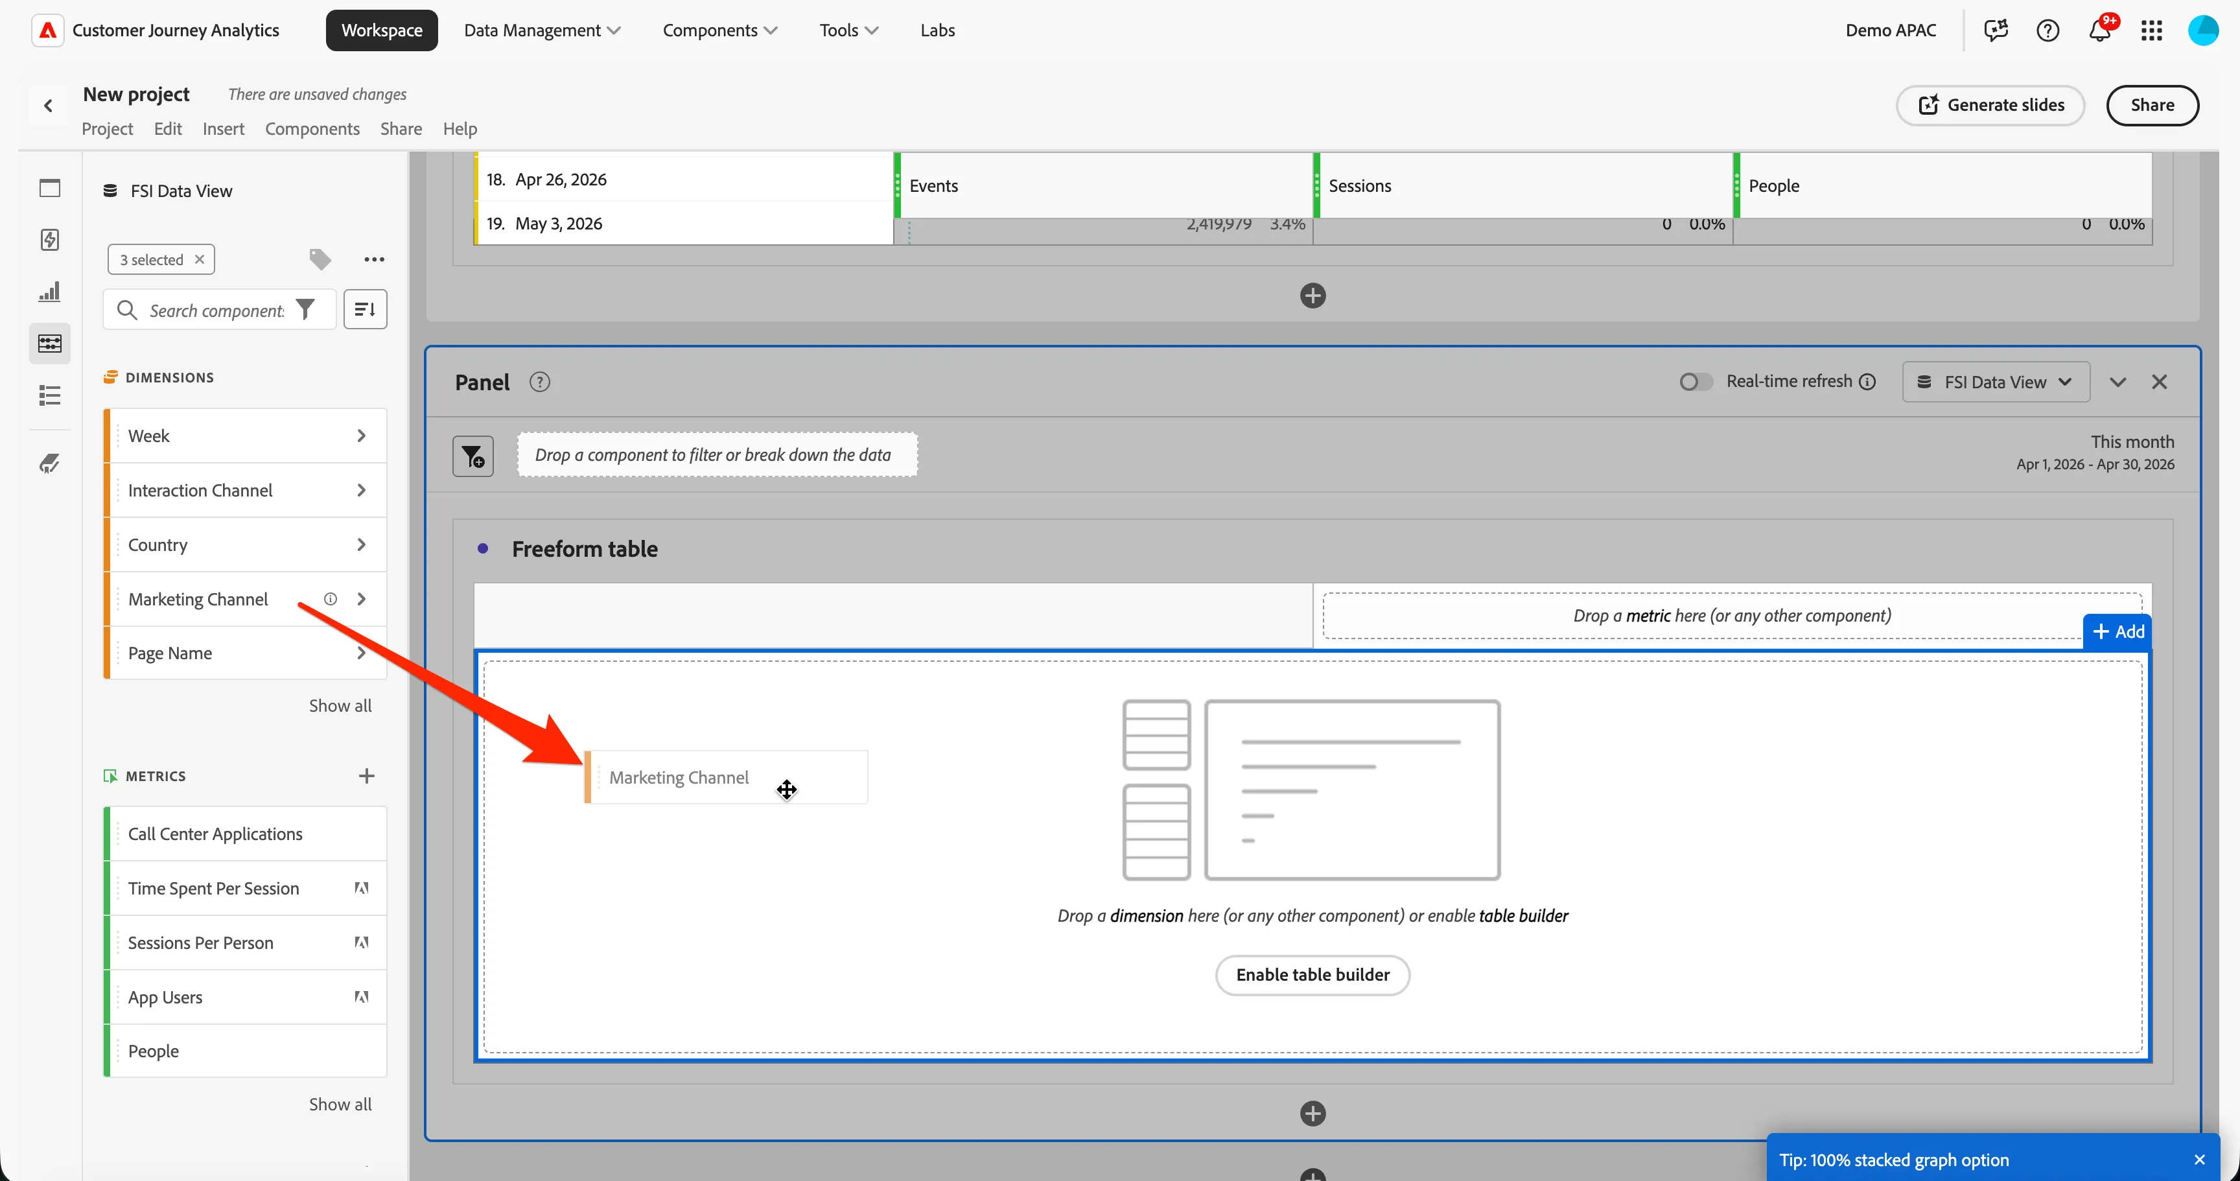Select the Components icon in left rail
Viewport: 2240px width, 1181px height.
click(49, 344)
